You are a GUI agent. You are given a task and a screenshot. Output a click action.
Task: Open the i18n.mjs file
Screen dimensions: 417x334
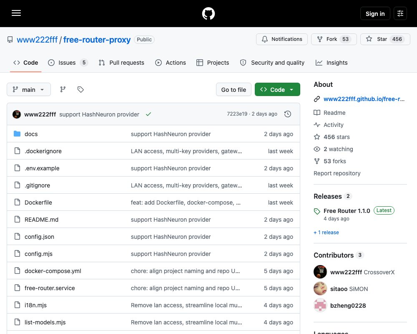35,305
